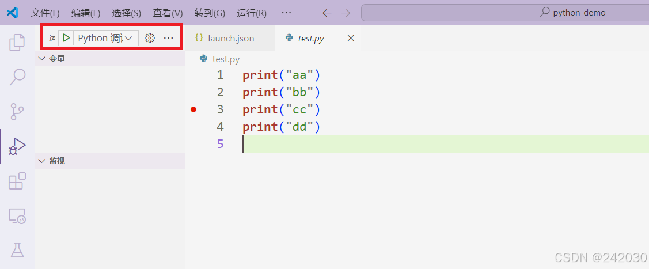Image resolution: width=649 pixels, height=269 pixels.
Task: Click the print("cc") code line
Action: (282, 109)
